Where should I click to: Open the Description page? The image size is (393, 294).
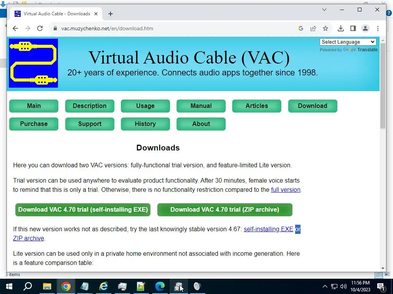(x=90, y=106)
